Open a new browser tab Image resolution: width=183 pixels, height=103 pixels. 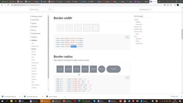[x=160, y=2]
